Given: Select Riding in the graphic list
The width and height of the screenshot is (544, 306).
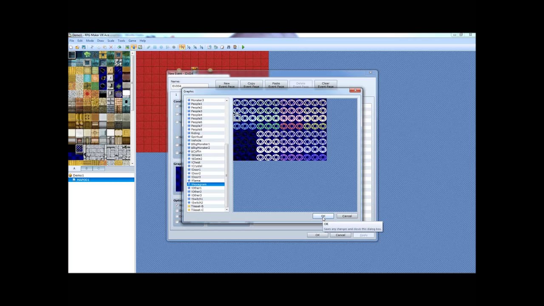Looking at the screenshot, I should [x=206, y=133].
